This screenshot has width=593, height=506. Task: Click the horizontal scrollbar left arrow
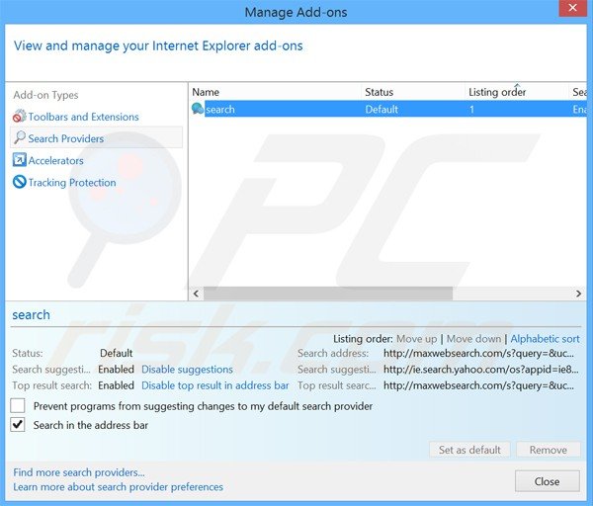[x=196, y=294]
